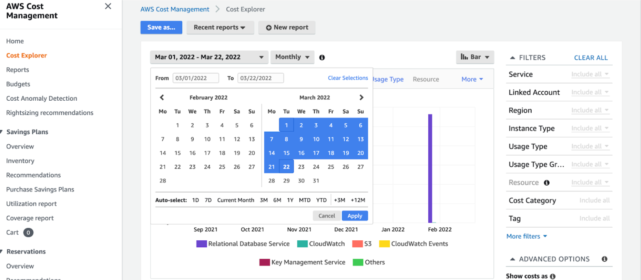Click info icon next to Resource filter
Viewport: 641px width, 280px height.
(x=547, y=183)
